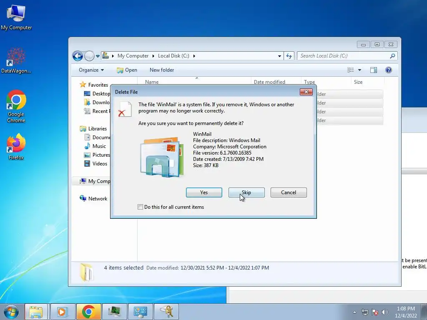Open the Windows Start menu
The width and height of the screenshot is (427, 320).
[x=11, y=312]
